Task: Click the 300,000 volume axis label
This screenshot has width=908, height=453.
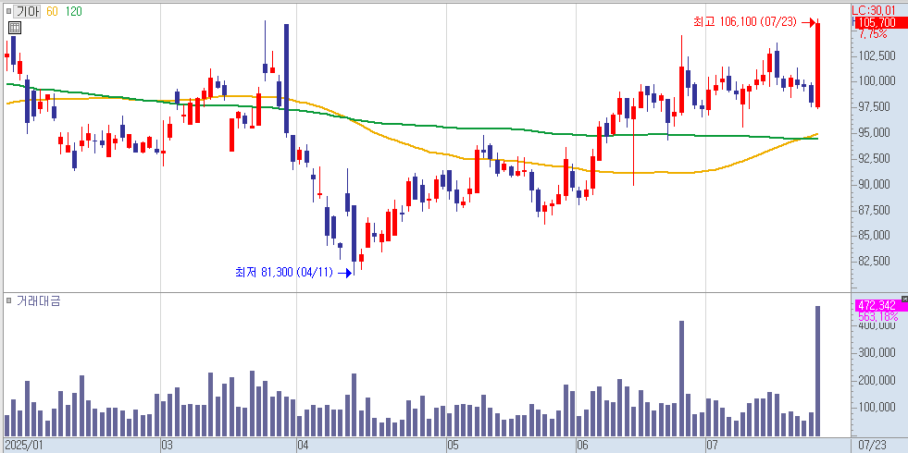Action: click(x=877, y=353)
